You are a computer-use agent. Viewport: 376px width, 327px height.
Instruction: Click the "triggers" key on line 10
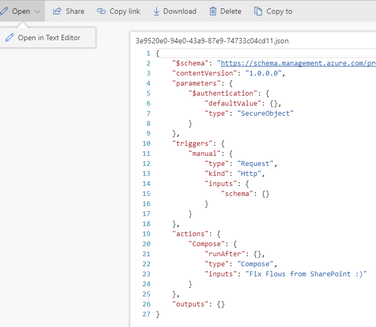191,143
